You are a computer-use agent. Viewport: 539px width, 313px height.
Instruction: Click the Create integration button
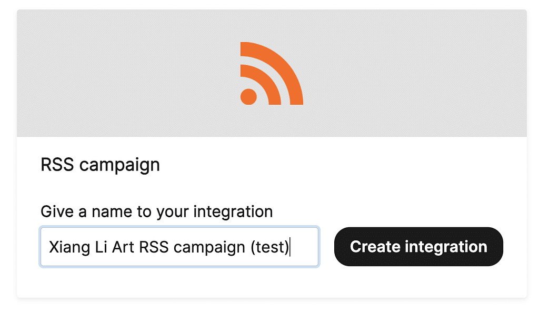point(418,246)
